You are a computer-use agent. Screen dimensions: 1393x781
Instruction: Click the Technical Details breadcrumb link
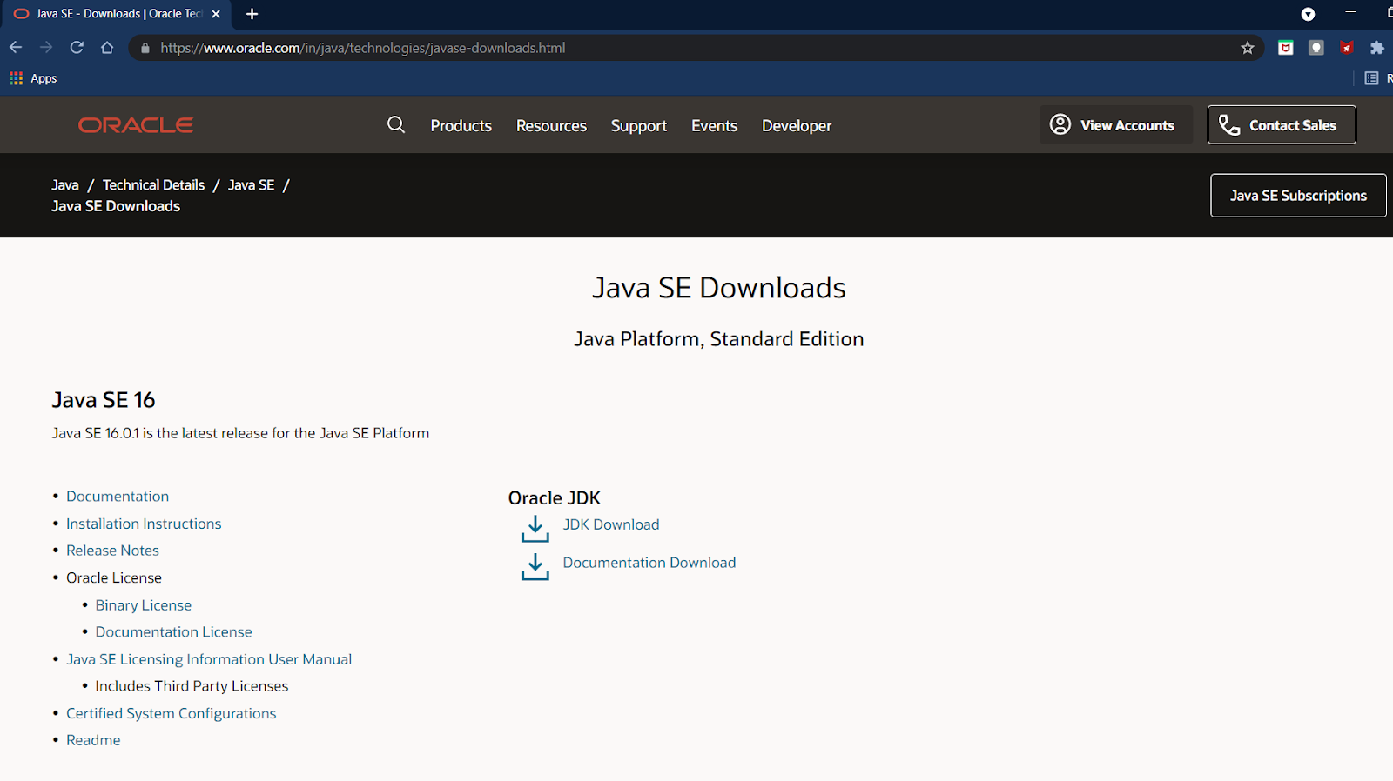[x=153, y=185]
